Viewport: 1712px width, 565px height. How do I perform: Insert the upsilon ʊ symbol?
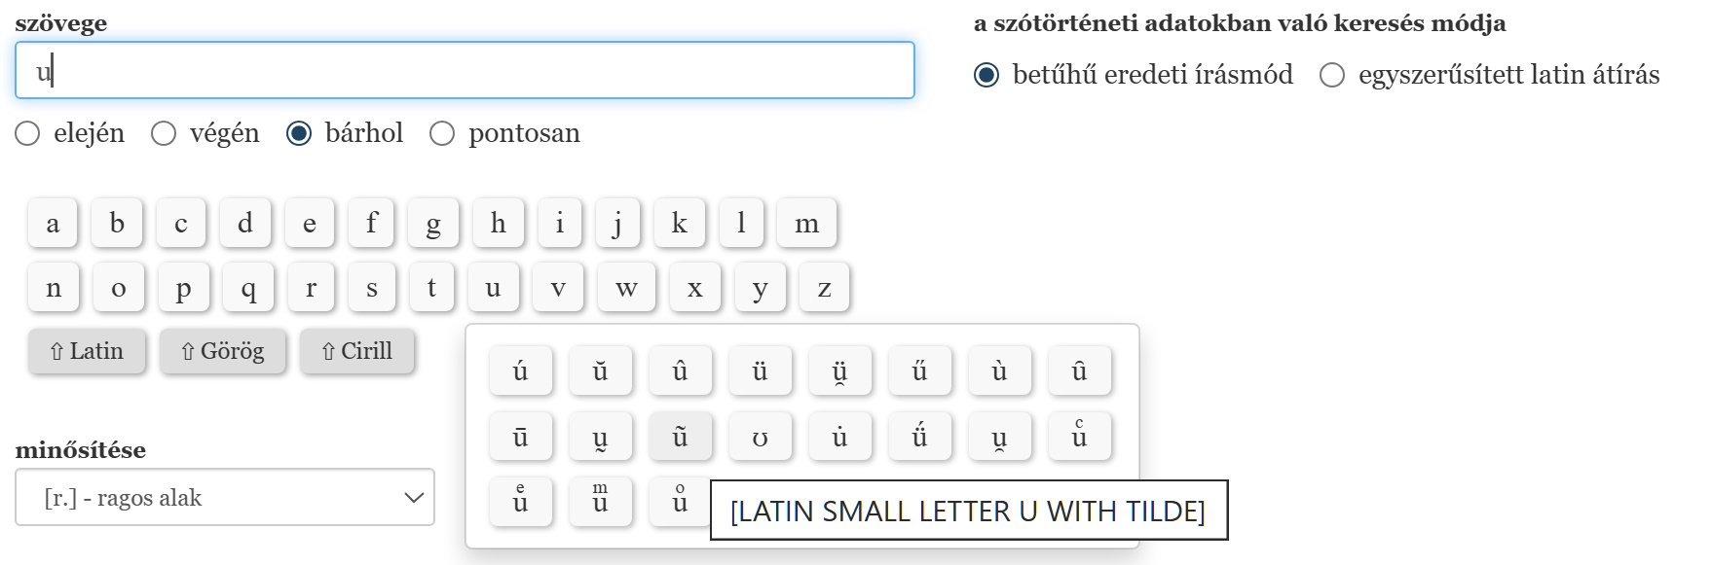(760, 437)
